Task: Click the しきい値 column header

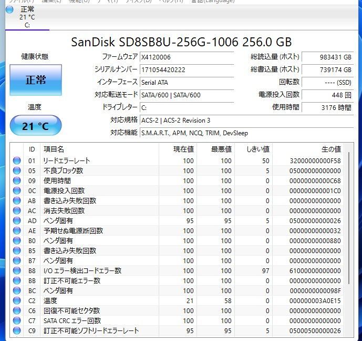Action: click(x=253, y=149)
